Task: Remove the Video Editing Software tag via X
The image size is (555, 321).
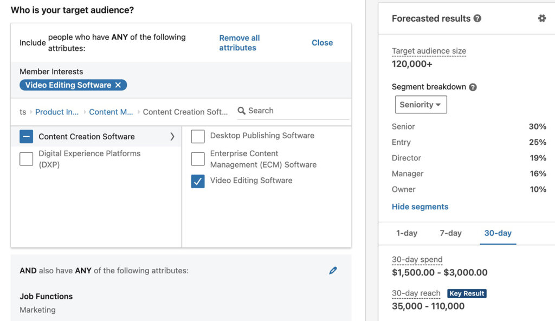Action: [x=118, y=85]
